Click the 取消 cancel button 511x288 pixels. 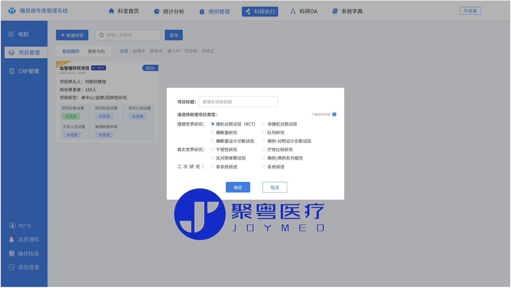(275, 187)
